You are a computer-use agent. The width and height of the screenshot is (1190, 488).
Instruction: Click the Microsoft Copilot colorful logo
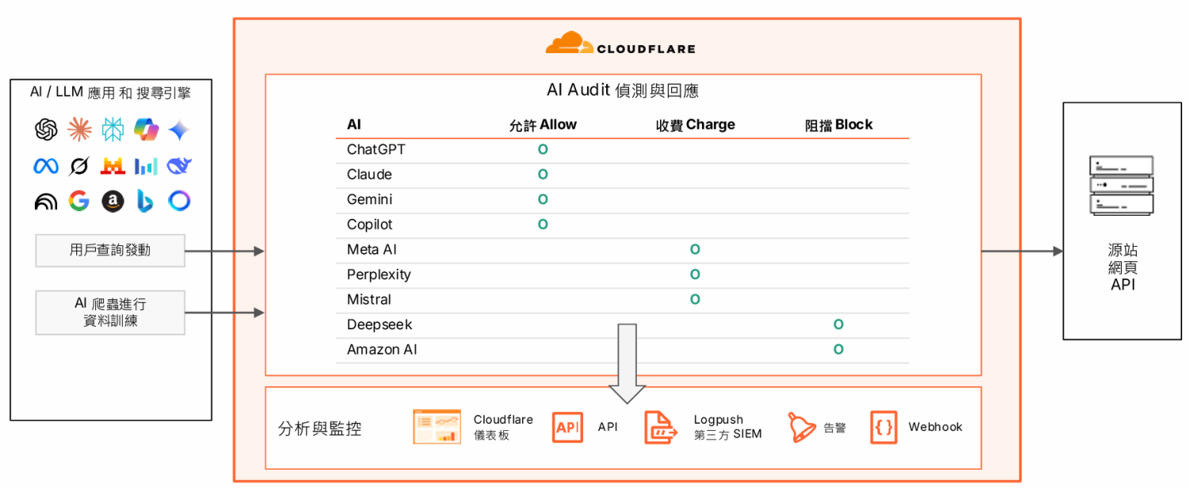point(146,129)
